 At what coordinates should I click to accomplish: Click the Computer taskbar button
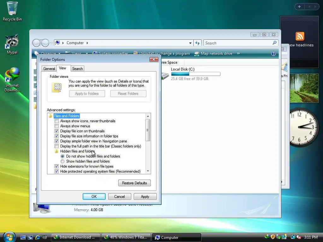point(176,237)
